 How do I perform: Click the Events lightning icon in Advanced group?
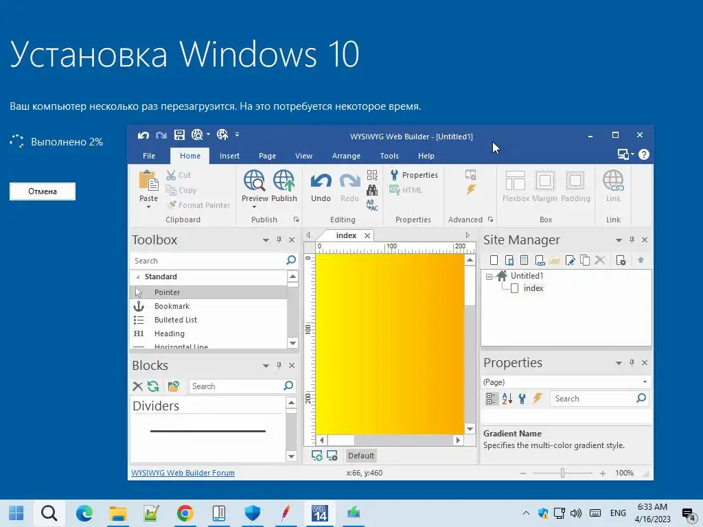point(471,189)
